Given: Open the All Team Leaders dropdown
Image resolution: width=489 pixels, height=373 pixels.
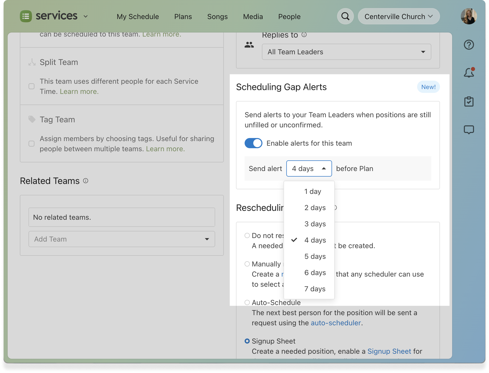Looking at the screenshot, I should (x=346, y=52).
